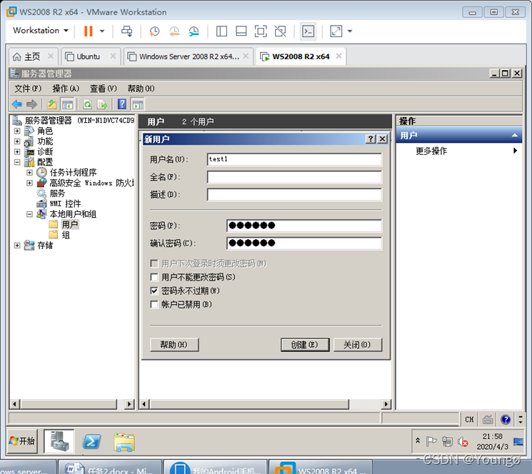This screenshot has height=474, width=532.
Task: Open the 文件(F) menu
Action: pyautogui.click(x=28, y=89)
